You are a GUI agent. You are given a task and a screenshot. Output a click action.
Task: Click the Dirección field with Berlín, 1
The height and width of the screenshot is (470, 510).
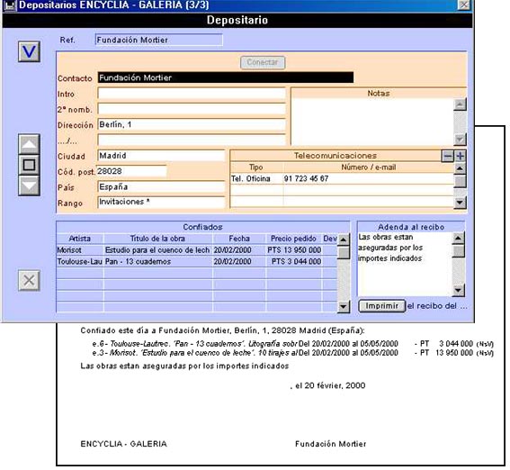tap(192, 124)
